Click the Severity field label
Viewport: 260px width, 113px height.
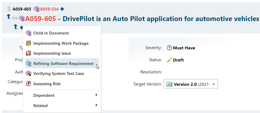coord(153,48)
